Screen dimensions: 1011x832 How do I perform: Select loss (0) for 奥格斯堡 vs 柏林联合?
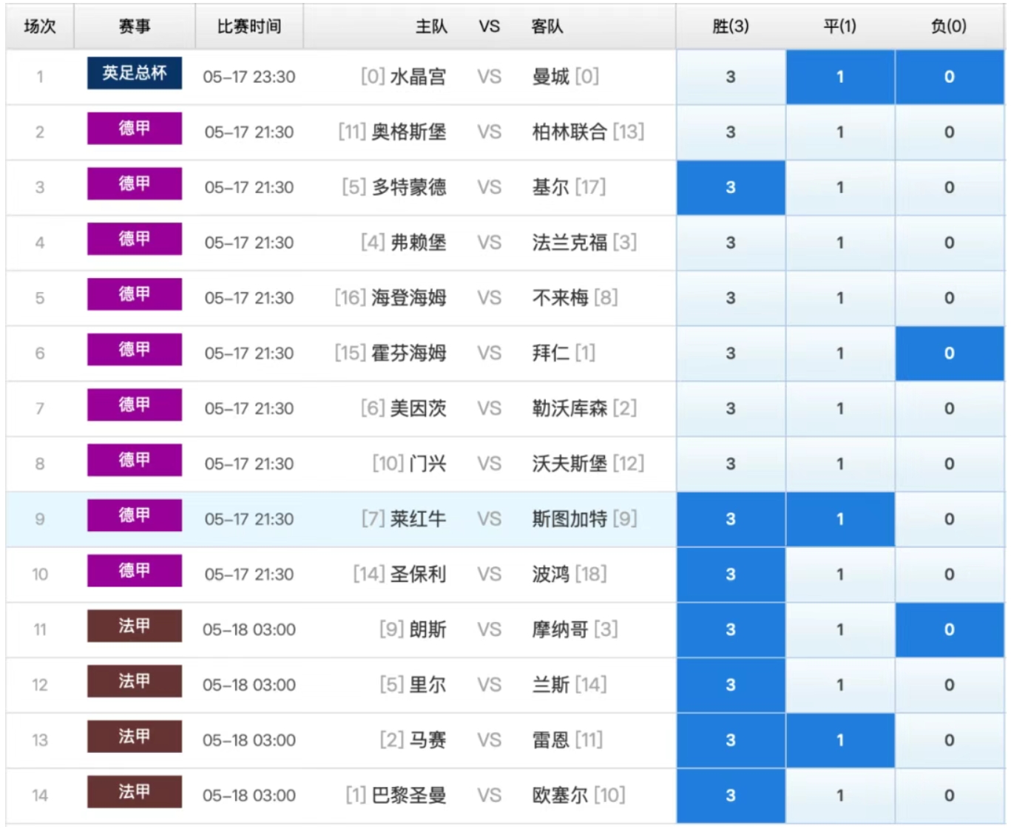[950, 132]
